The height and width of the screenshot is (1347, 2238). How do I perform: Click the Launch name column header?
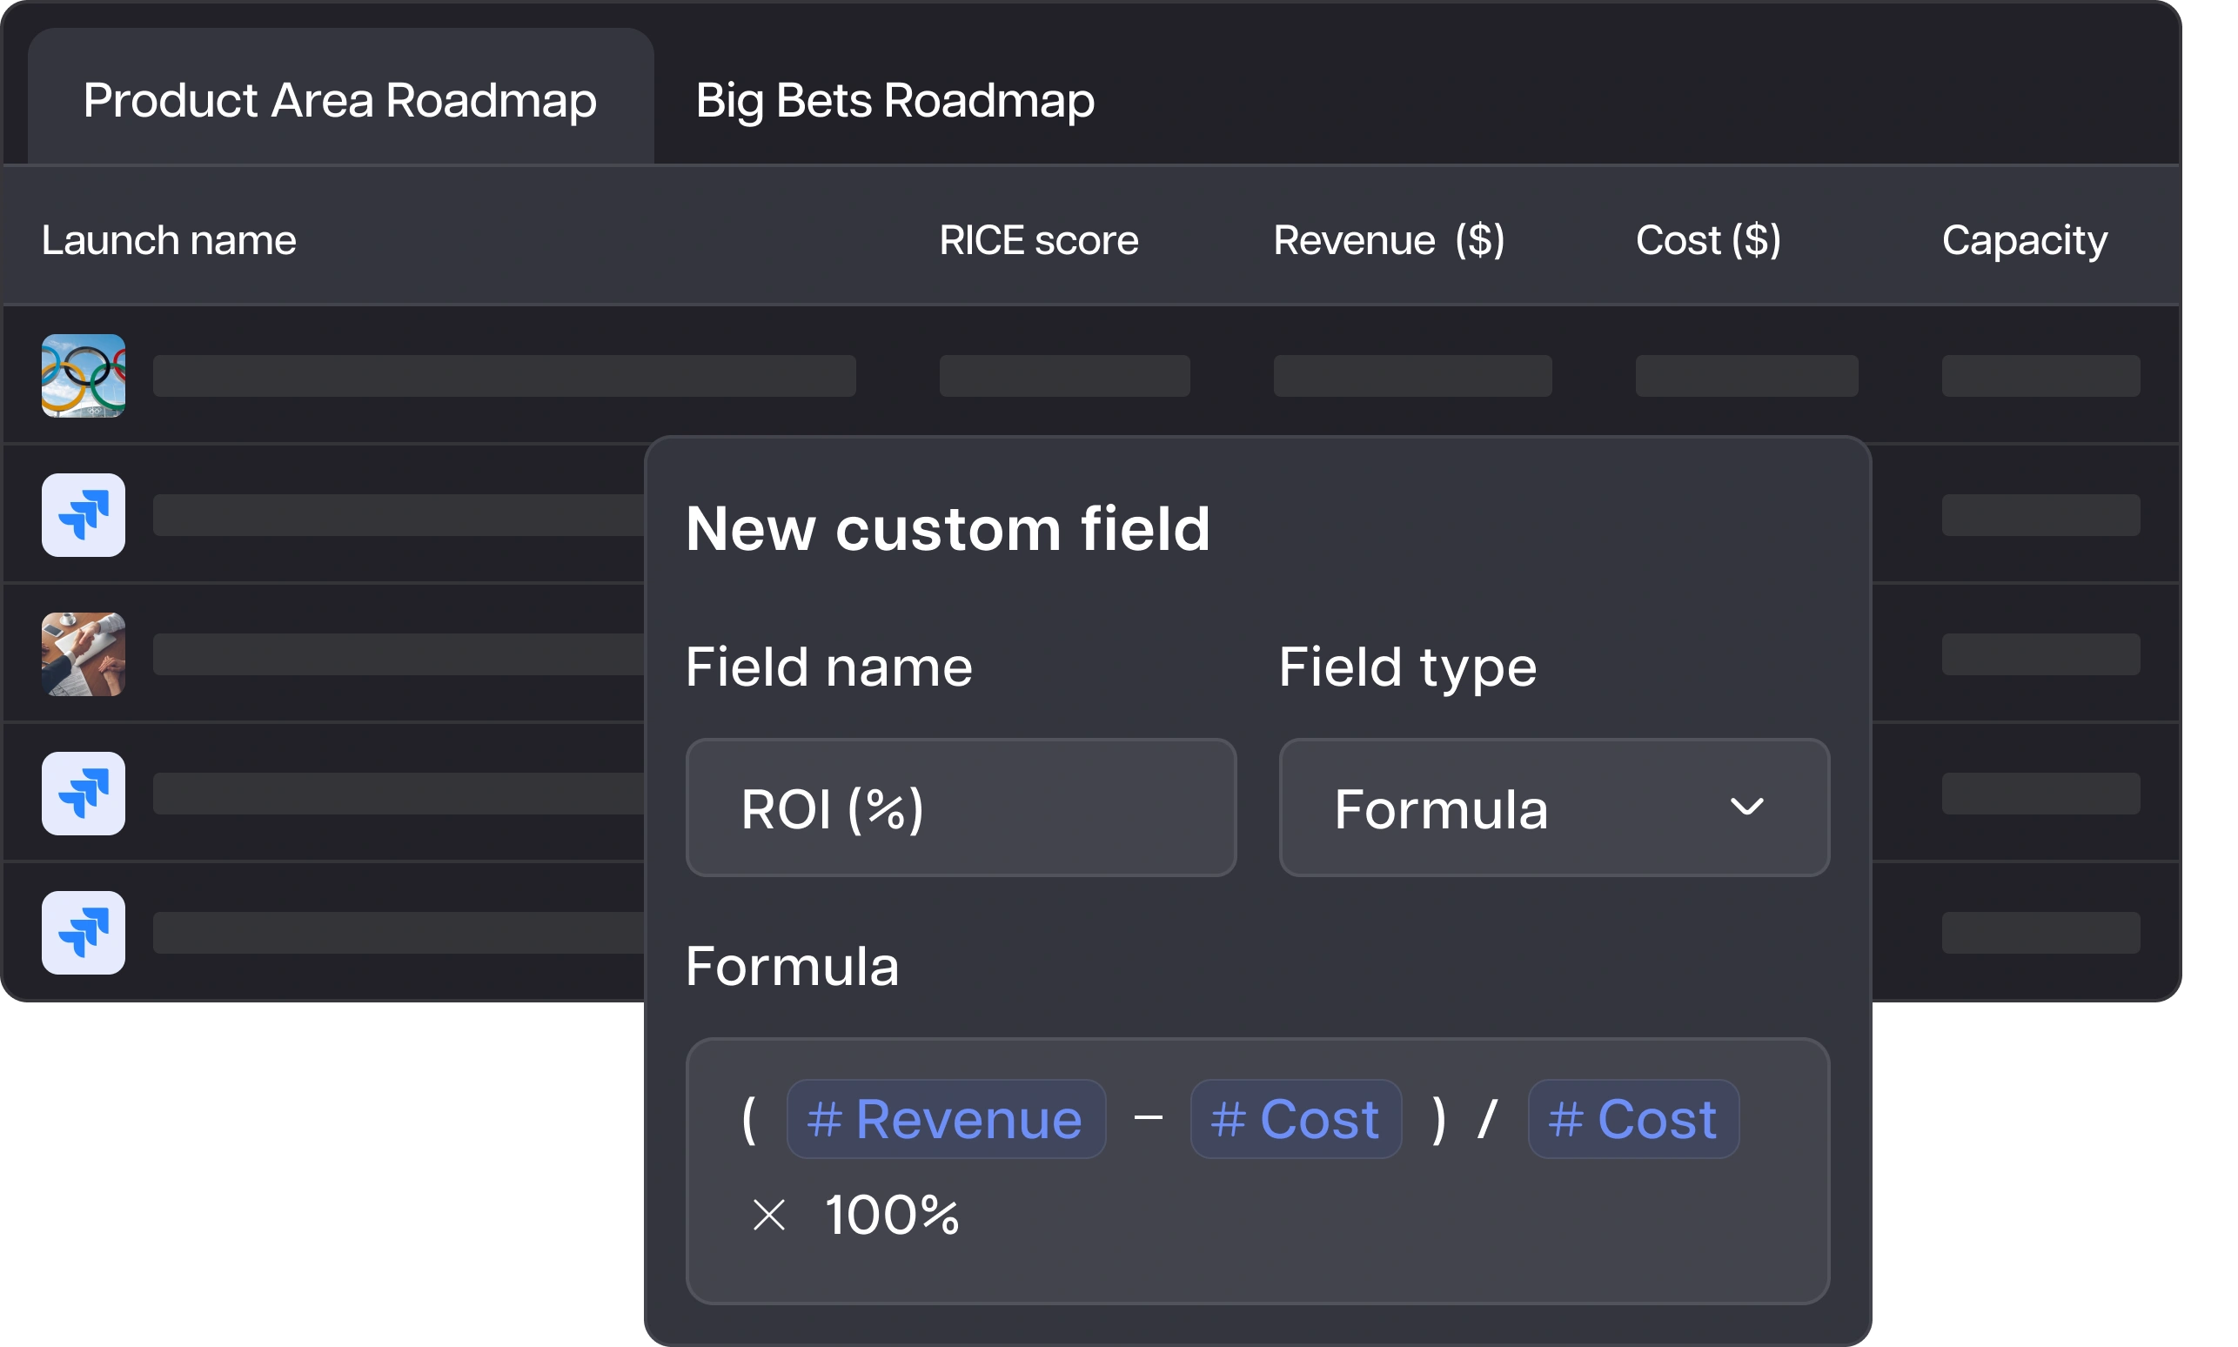point(169,240)
